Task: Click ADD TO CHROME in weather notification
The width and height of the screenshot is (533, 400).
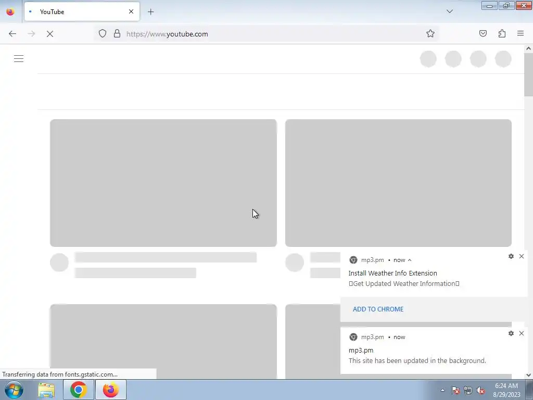Action: (378, 309)
